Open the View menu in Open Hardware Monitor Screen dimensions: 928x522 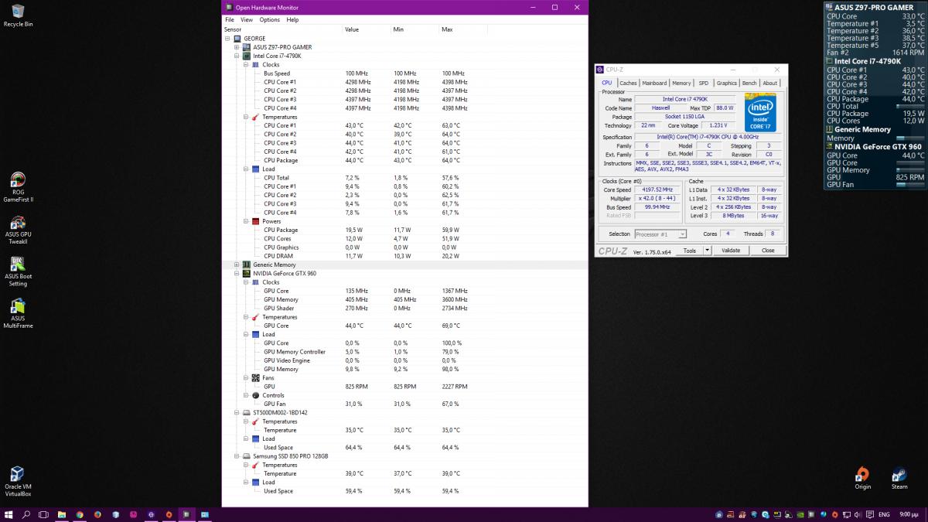coord(247,20)
